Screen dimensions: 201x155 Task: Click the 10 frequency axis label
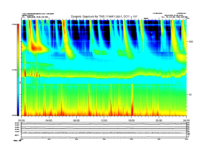[190, 95]
